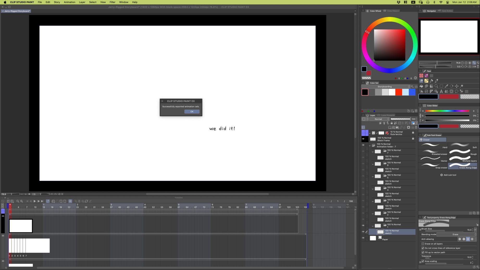Image resolution: width=480 pixels, height=270 pixels.
Task: Select the Eraser tool icon
Action: [x=421, y=81]
